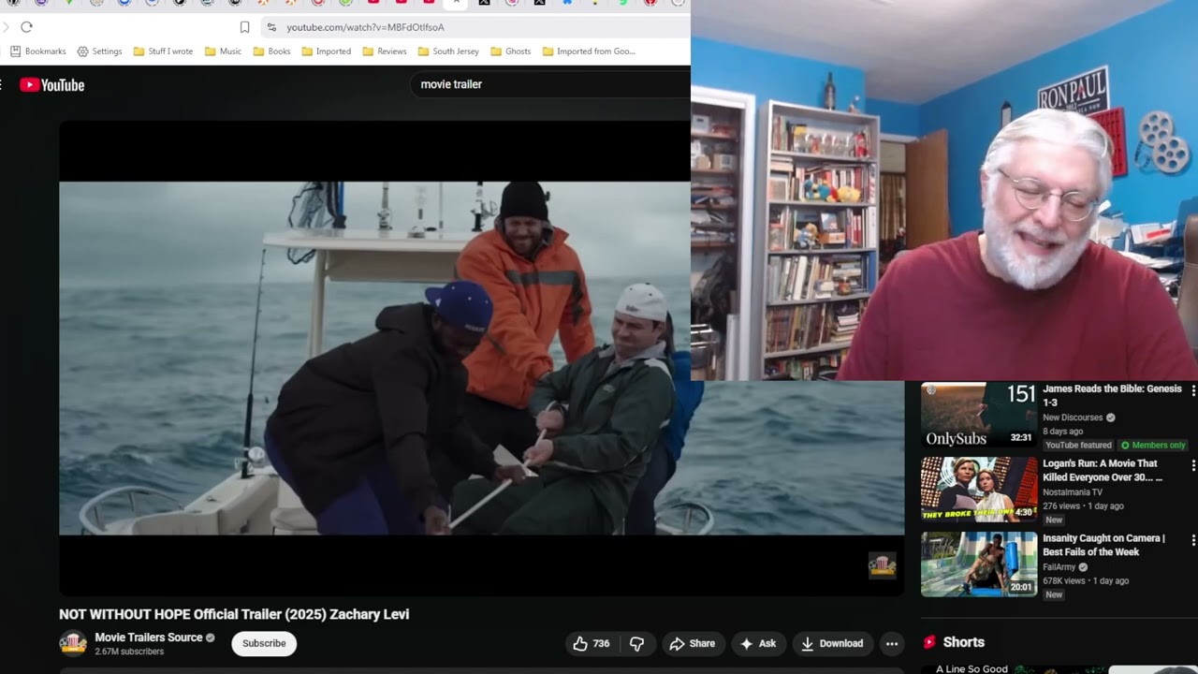Open James Reads the Bible: Genesis 1-3 title
The image size is (1198, 674).
(1112, 395)
